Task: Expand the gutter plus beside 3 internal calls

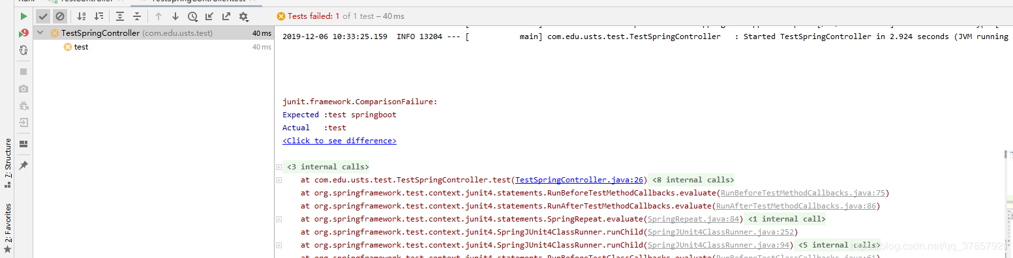Action: point(279,167)
